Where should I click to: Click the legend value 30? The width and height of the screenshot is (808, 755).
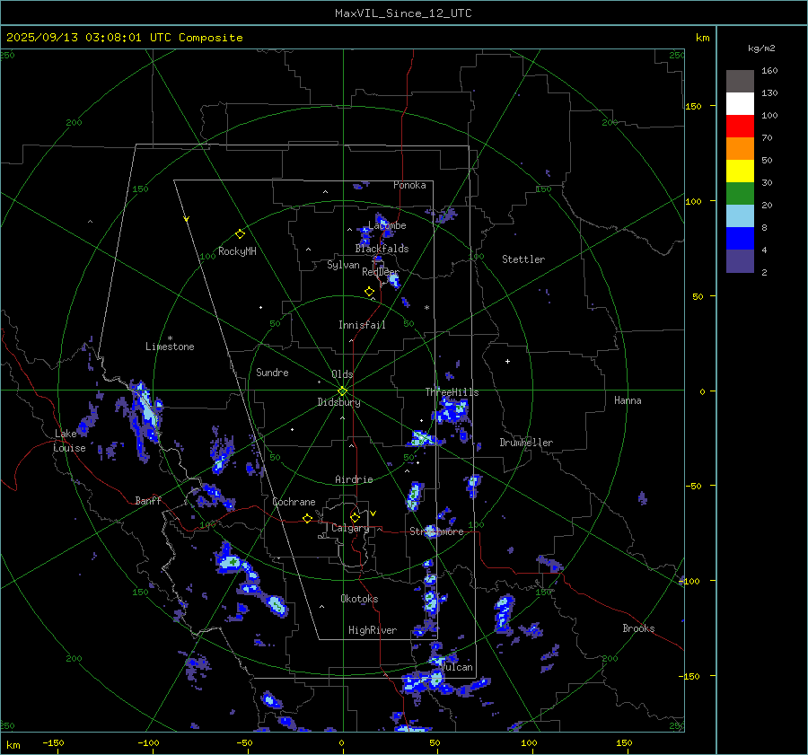[767, 183]
